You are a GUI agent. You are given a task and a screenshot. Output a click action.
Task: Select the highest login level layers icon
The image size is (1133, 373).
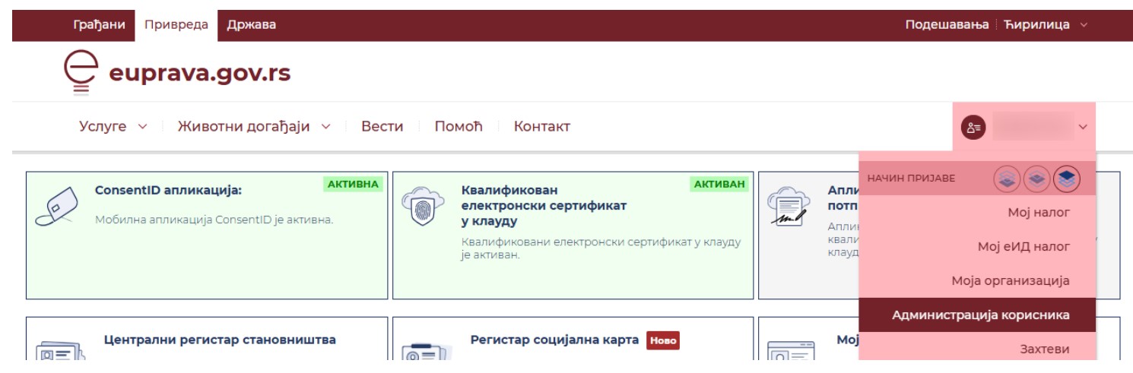(1067, 179)
